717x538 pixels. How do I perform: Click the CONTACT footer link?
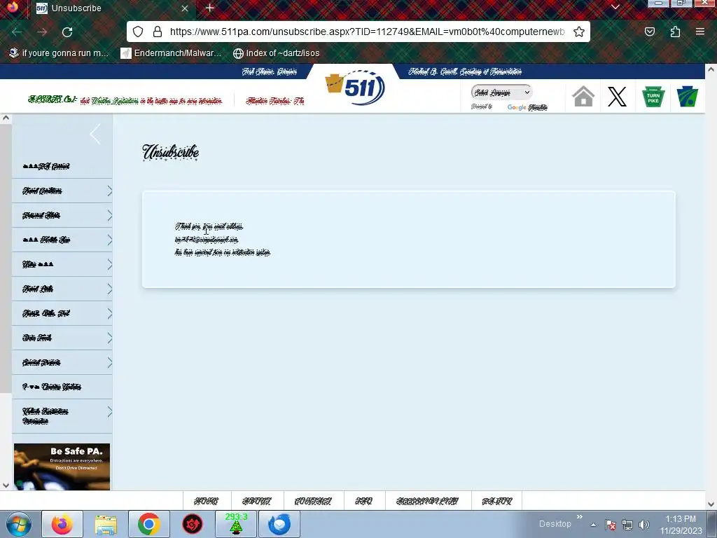tap(313, 502)
